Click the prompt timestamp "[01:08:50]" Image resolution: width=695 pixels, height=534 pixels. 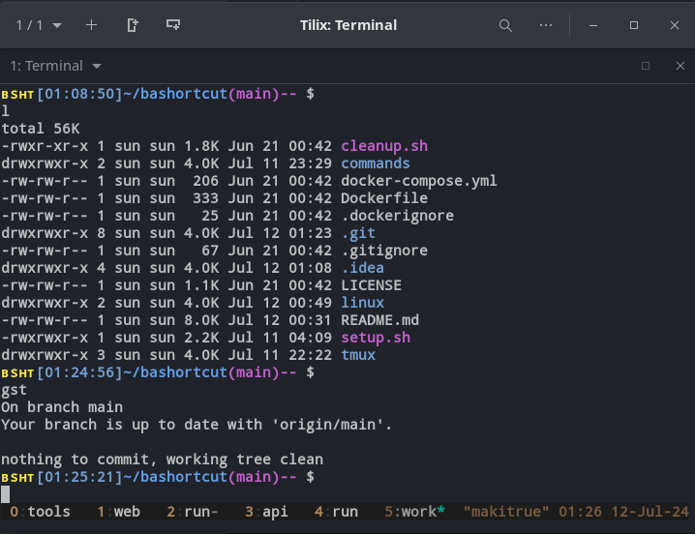79,94
